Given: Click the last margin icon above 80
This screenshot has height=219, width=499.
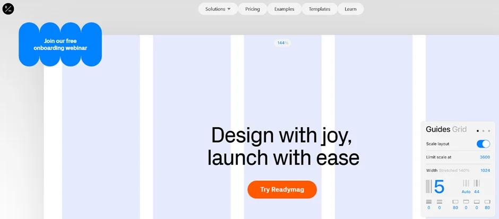Looking at the screenshot, I should click(487, 202).
